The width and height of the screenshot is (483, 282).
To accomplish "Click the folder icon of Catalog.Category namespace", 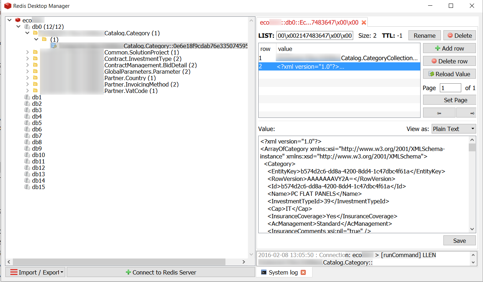I will point(35,33).
